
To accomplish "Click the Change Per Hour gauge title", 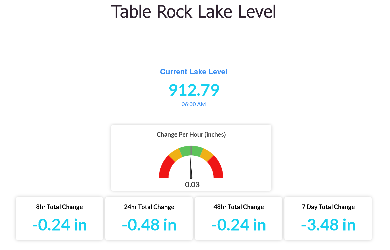I will 191,134.
